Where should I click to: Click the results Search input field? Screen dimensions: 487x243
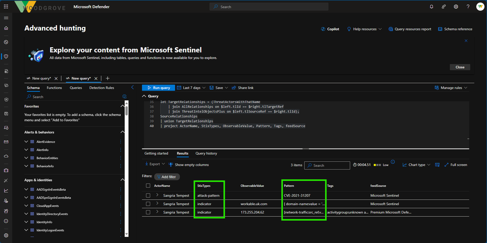(x=330, y=165)
